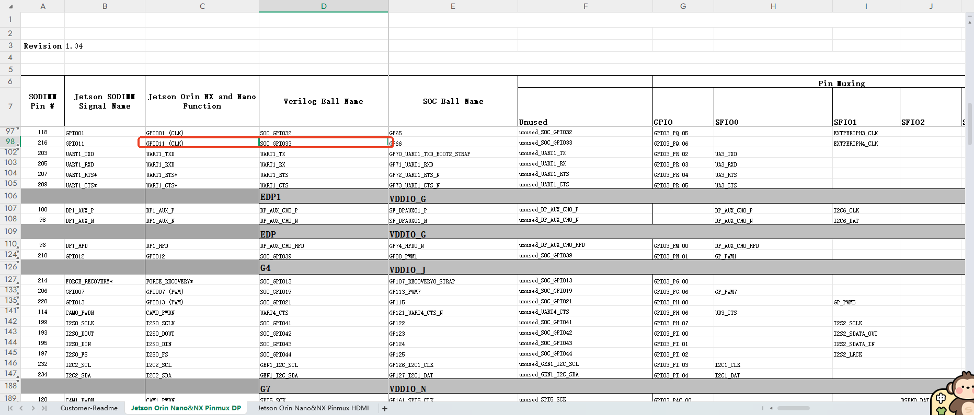Screen dimensions: 974x415
Task: Click the GP_PWM5 cell
Action: (866, 302)
